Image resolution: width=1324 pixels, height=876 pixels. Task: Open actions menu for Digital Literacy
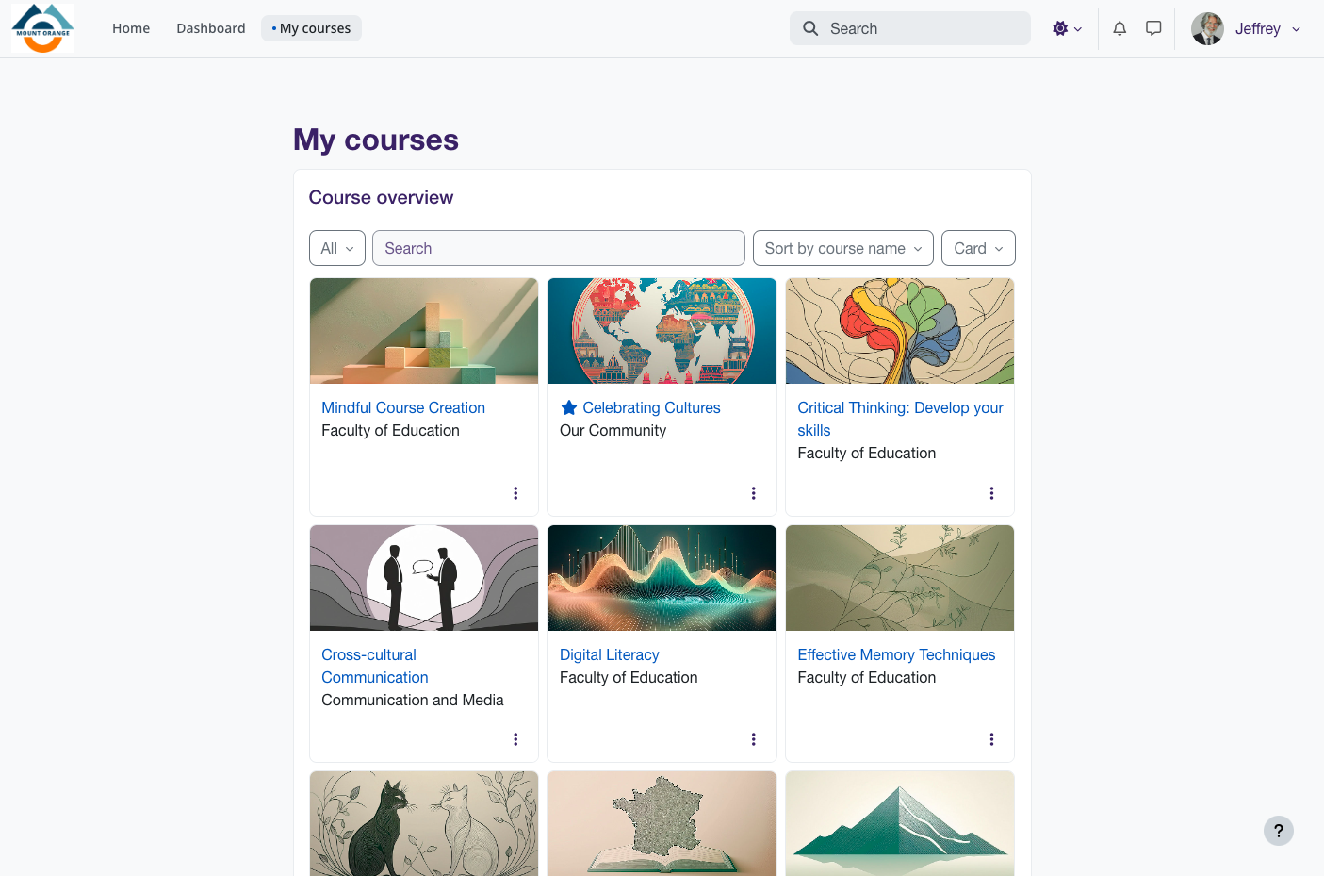tap(754, 739)
